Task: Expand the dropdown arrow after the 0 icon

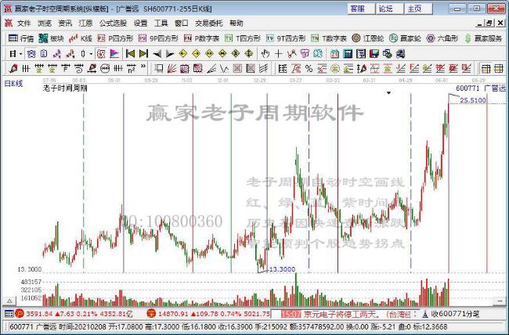Action: (x=91, y=54)
